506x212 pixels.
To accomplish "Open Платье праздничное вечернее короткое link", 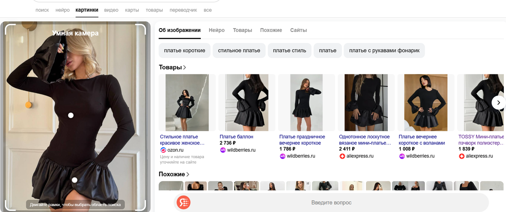I will point(302,140).
